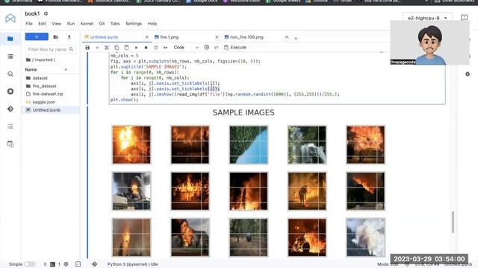Open the scheduled jobs calendar panel
The height and width of the screenshot is (268, 478).
pos(10,144)
